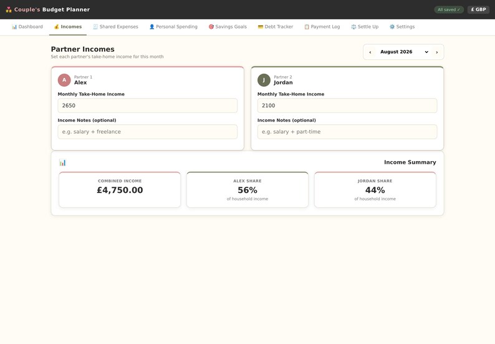
Task: Click the Dashboard chart icon
Action: pyautogui.click(x=14, y=27)
